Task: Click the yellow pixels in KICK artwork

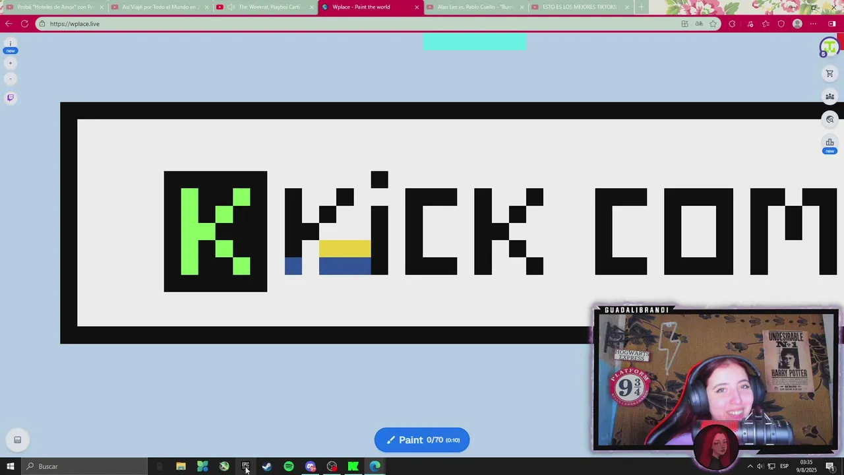Action: tap(345, 249)
